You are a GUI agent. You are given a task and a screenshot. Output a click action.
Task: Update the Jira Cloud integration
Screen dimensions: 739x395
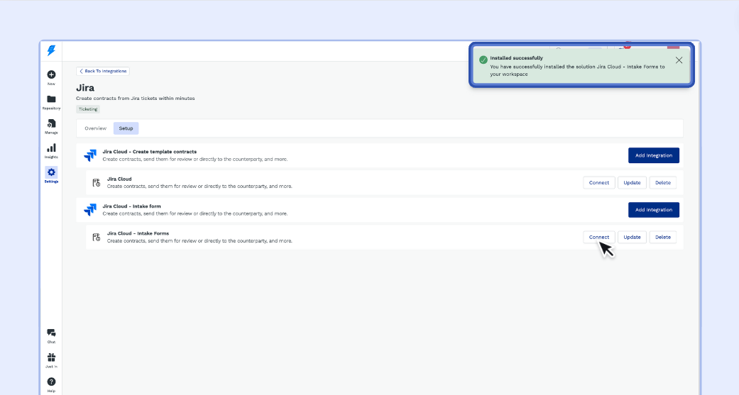632,183
